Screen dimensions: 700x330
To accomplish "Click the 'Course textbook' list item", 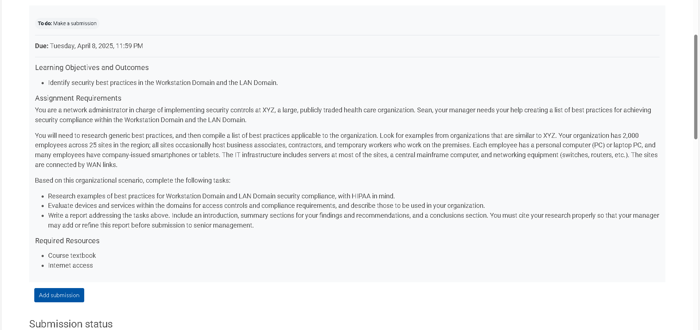I will pyautogui.click(x=72, y=256).
